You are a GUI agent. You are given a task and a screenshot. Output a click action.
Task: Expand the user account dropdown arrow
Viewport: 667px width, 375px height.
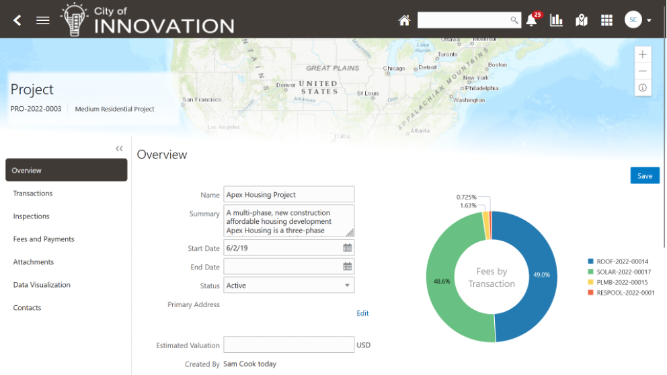tap(649, 20)
